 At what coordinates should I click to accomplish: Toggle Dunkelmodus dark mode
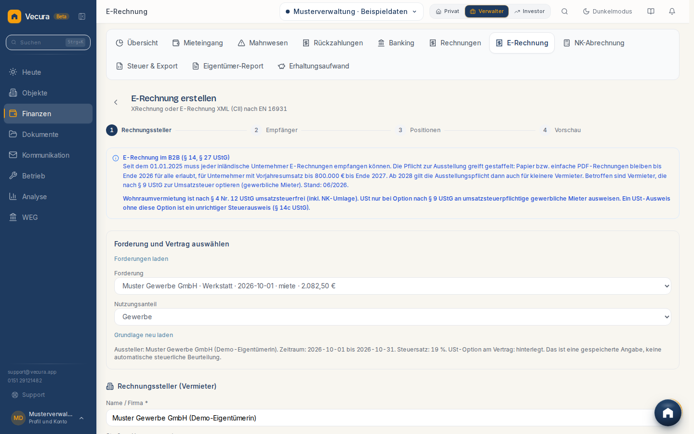(x=607, y=12)
